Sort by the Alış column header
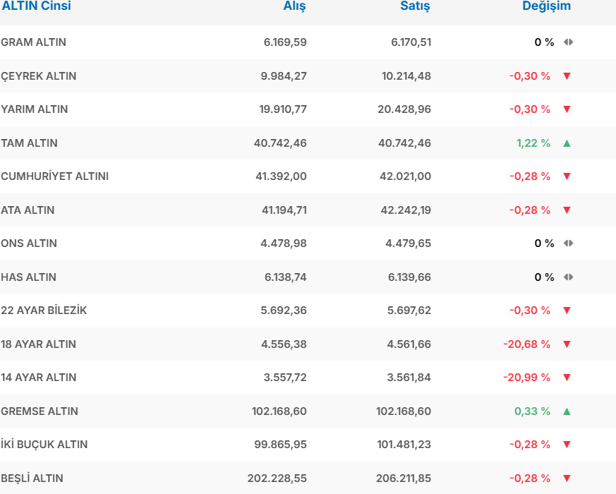Screen dimensions: 616x494 [x=294, y=6]
